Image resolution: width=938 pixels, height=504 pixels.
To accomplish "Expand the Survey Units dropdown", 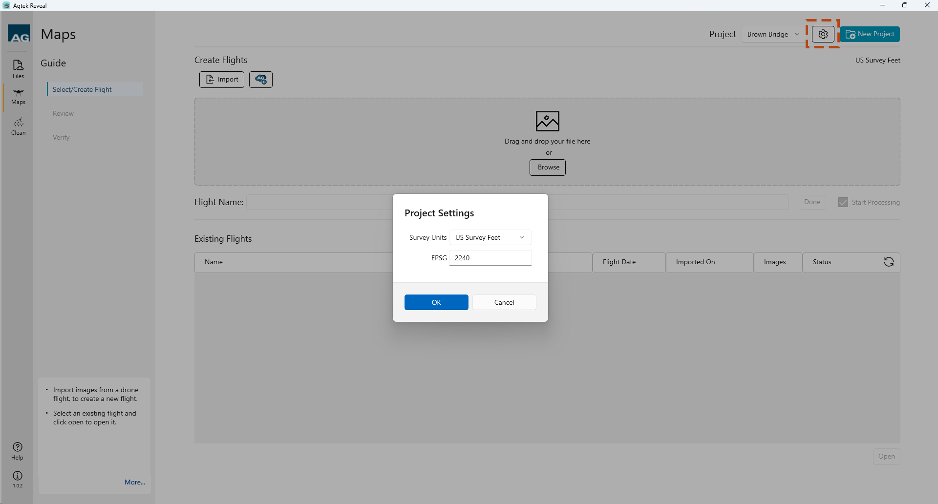I will point(490,238).
